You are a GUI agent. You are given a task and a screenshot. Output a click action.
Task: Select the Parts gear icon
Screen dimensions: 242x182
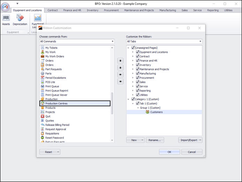point(43,73)
